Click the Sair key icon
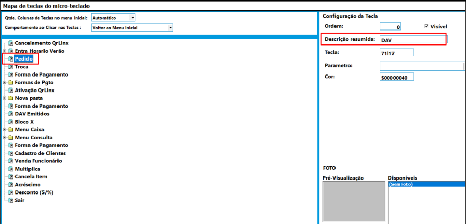The height and width of the screenshot is (224, 466). click(11, 200)
